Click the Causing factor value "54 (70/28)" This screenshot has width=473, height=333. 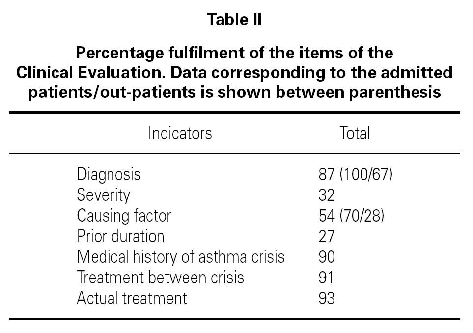click(351, 216)
